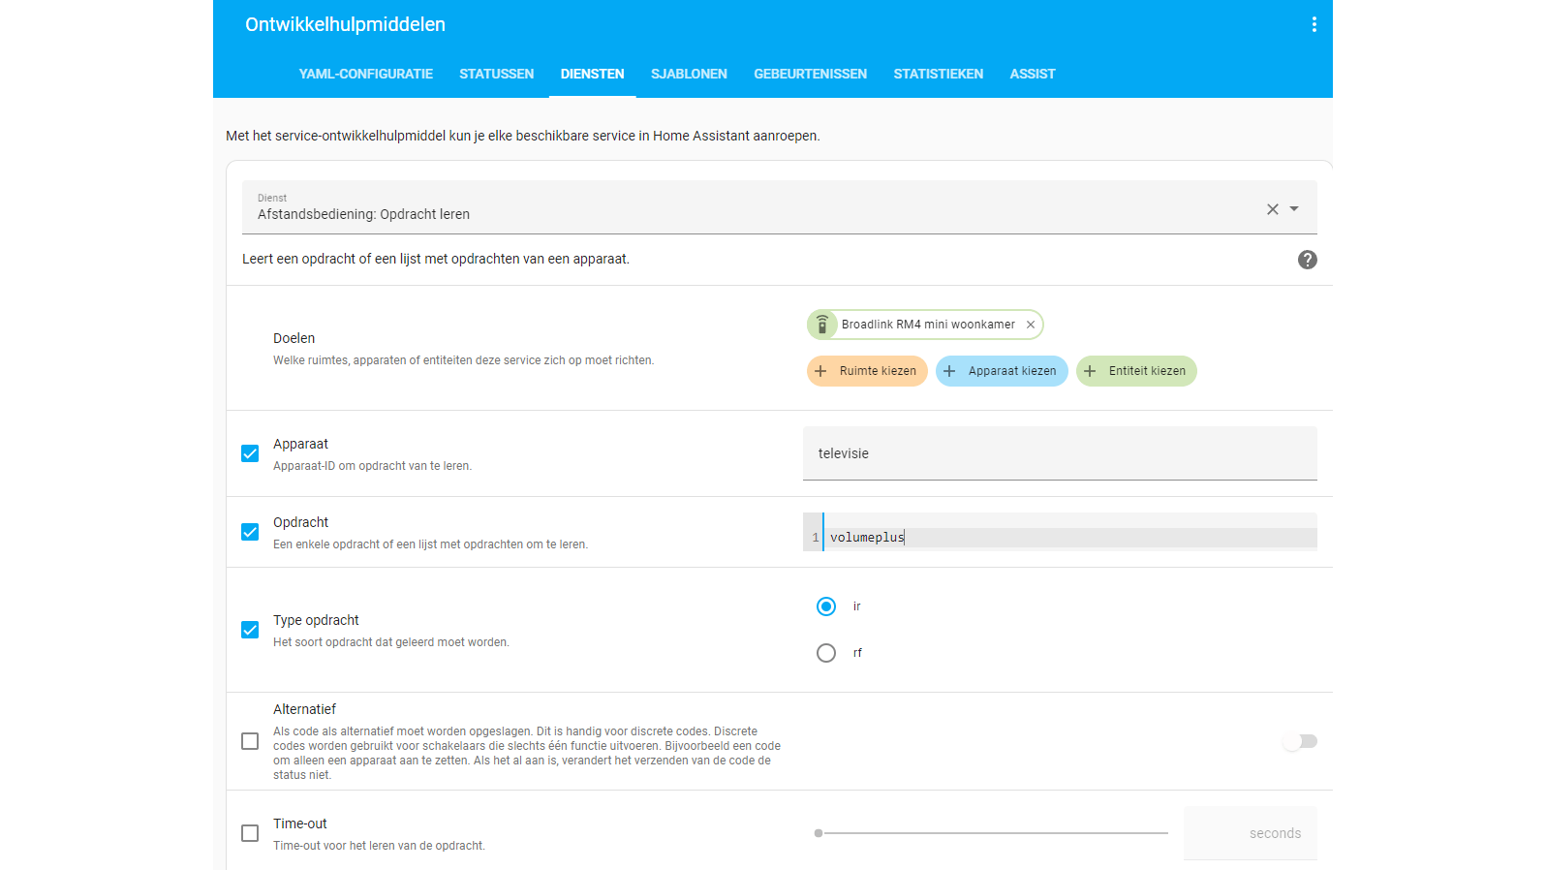Click the Broadlink RM4 mini woonkamer chip label
This screenshot has width=1546, height=870.
928,325
